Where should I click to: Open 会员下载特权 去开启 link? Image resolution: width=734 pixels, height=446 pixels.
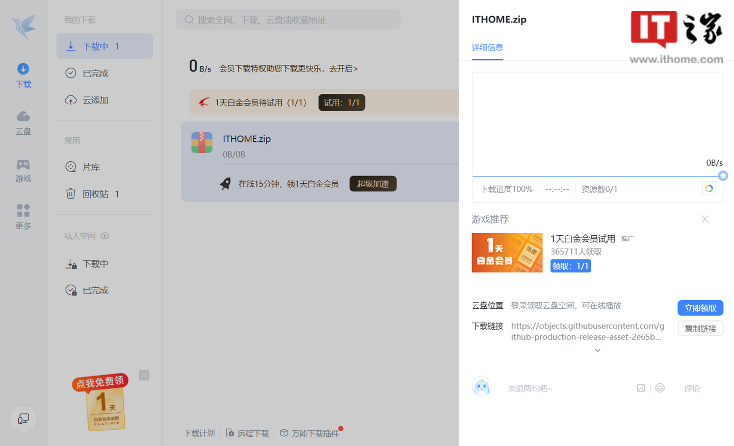tap(289, 68)
